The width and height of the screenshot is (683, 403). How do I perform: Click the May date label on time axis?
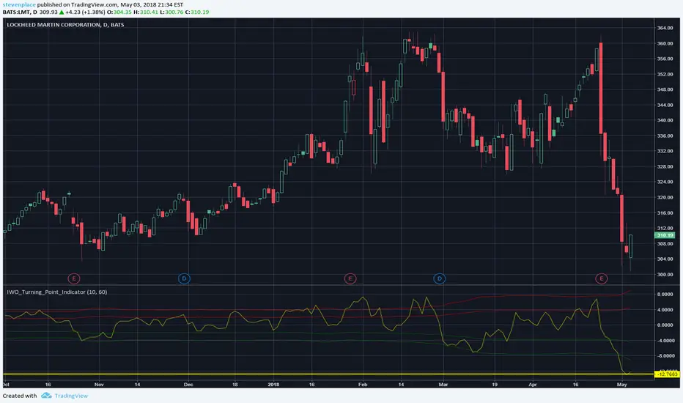point(622,384)
